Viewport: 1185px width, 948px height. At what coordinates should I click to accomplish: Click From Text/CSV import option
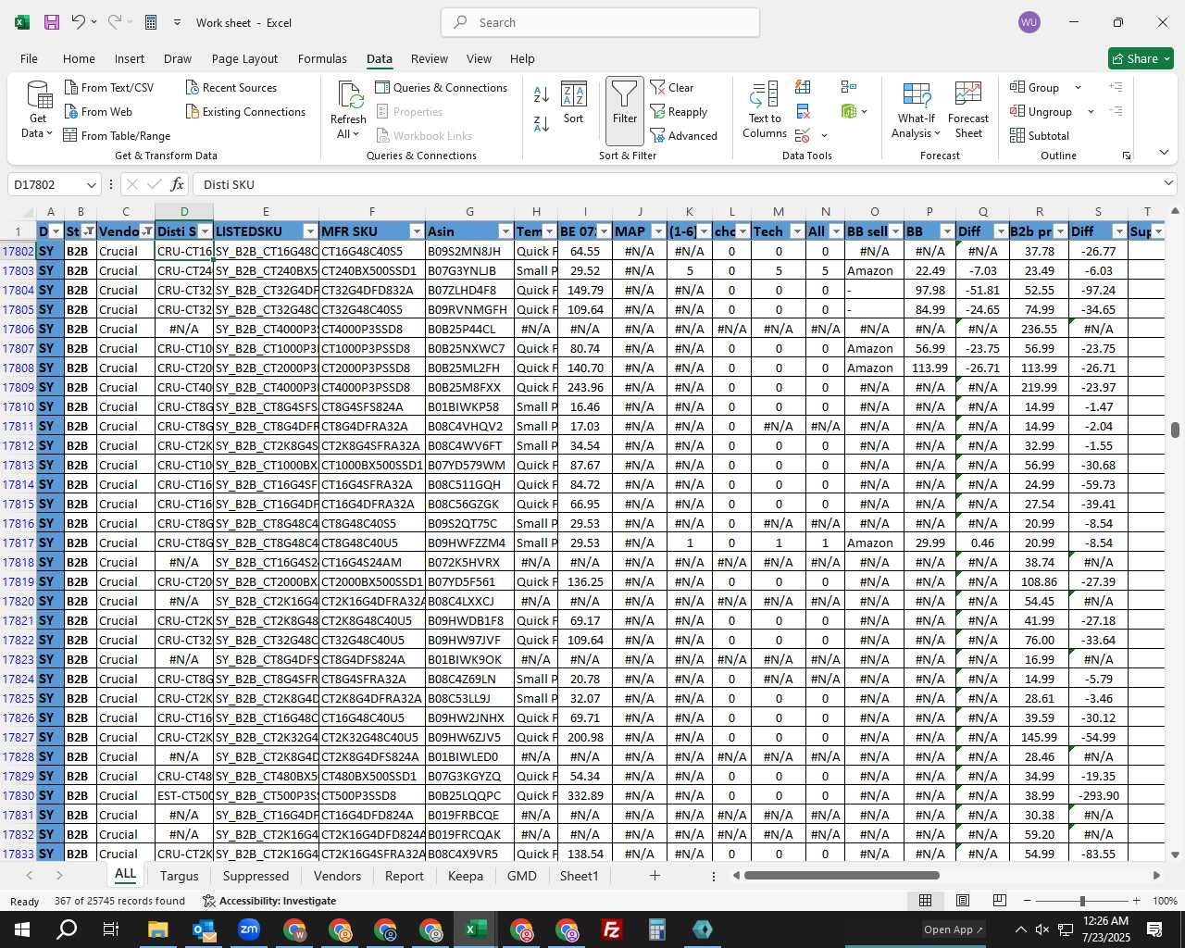(x=109, y=87)
